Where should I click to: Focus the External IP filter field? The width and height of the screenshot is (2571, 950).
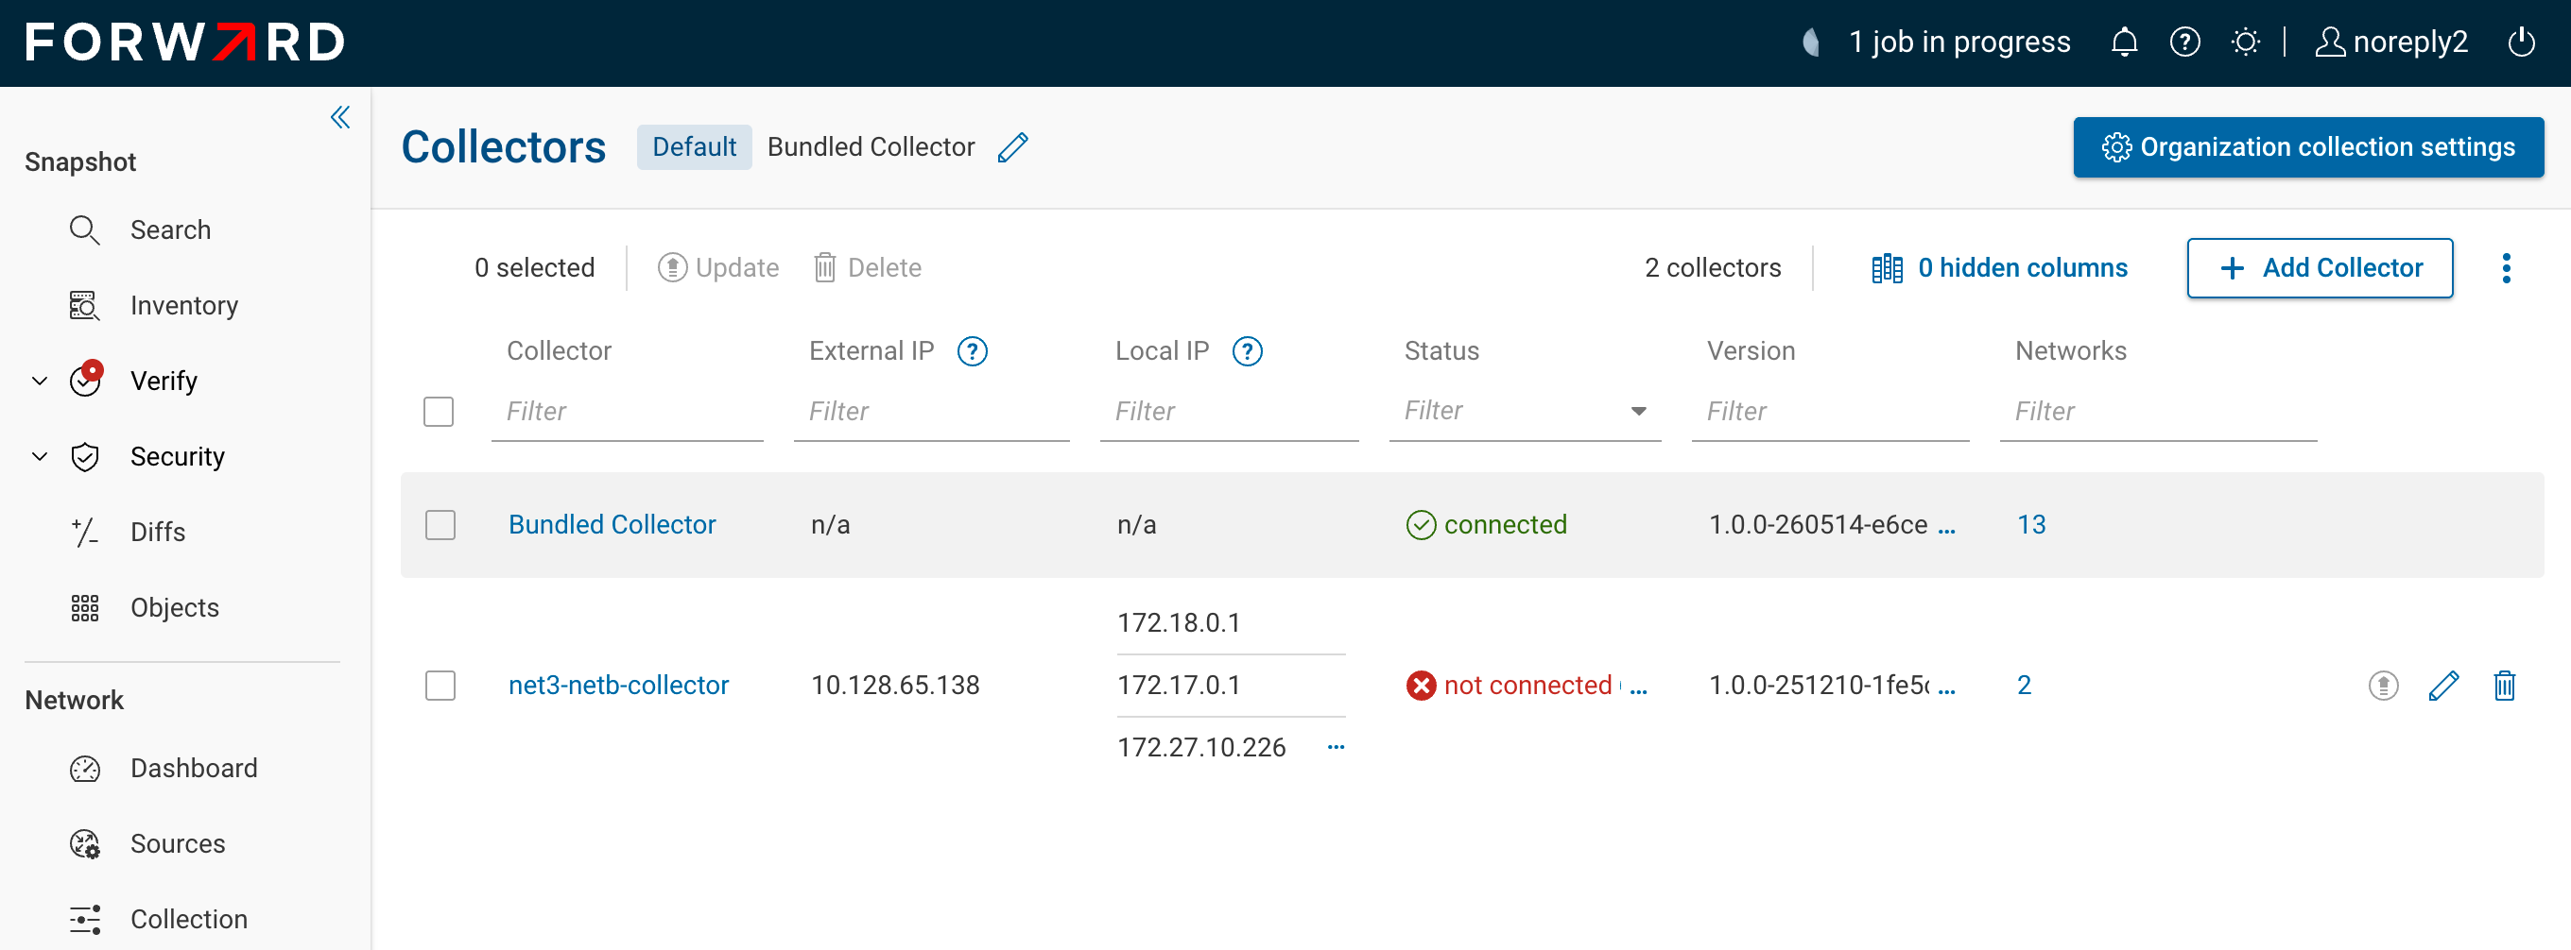coord(931,412)
